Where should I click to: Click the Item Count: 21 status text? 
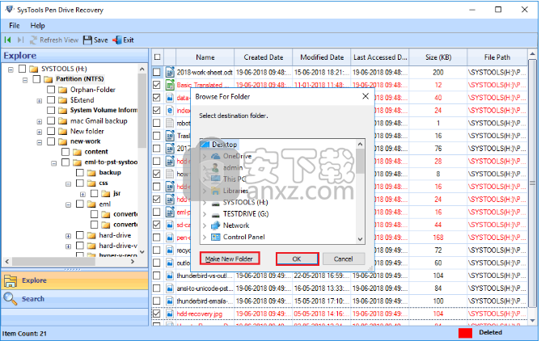coord(24,334)
